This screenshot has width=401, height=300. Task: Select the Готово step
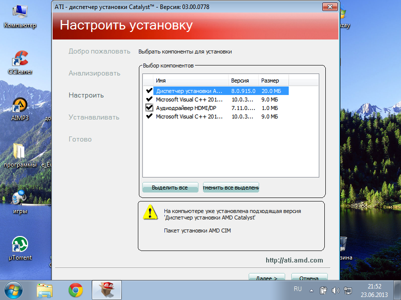click(80, 139)
